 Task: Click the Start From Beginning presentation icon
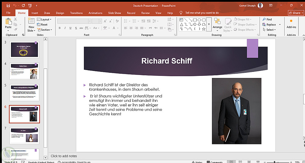tap(30, 6)
